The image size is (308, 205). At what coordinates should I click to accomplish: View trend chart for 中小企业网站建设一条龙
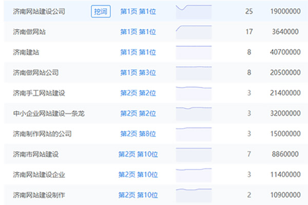(194, 114)
